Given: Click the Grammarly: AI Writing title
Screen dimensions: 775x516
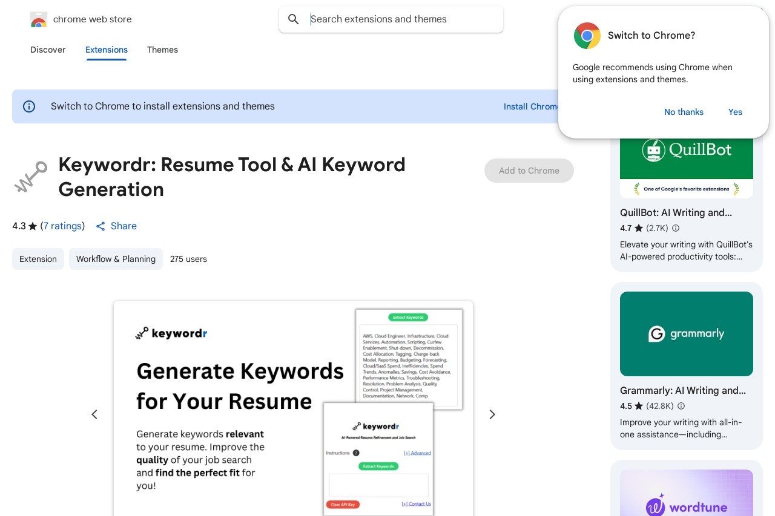Looking at the screenshot, I should coord(683,390).
